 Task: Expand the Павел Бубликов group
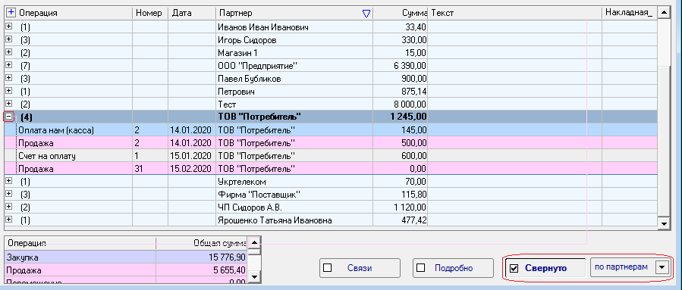point(8,79)
